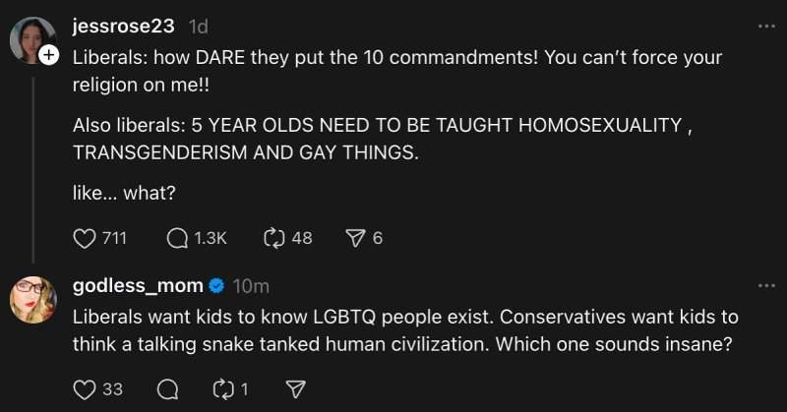The image size is (787, 412).
Task: View jessrose23's profile picture
Action: 30,39
